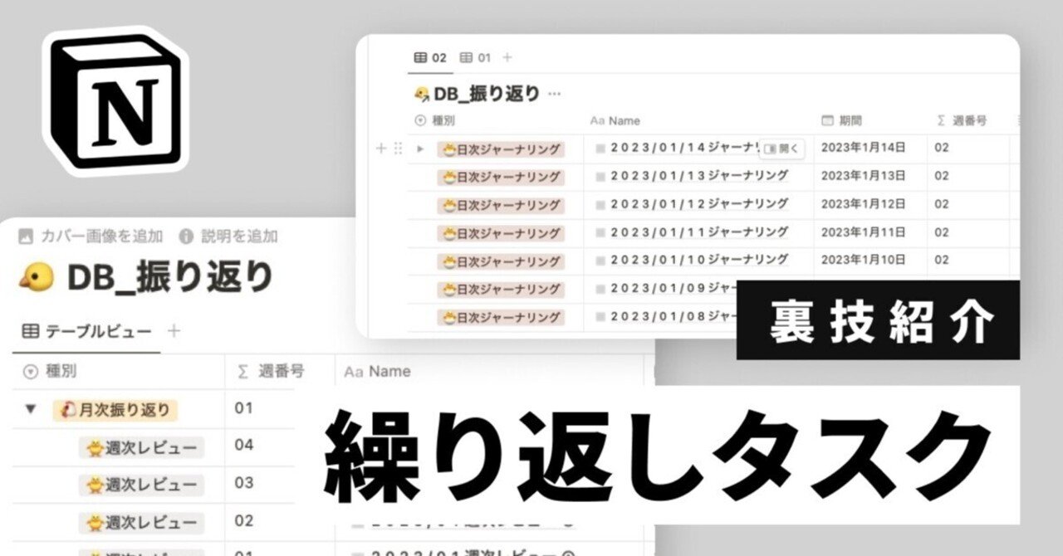Screen dimensions: 1063x556
Task: Click 説明を追加 button
Action: [x=229, y=237]
